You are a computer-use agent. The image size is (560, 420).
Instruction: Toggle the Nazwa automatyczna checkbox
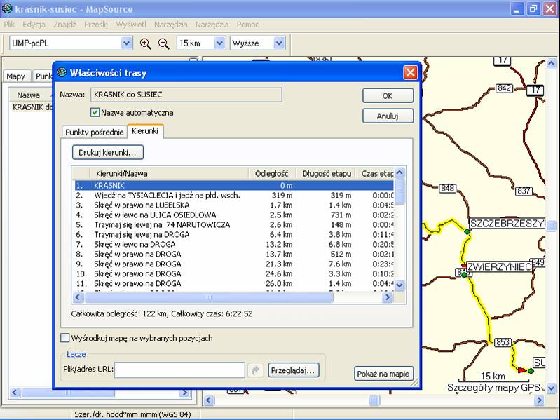(x=95, y=112)
